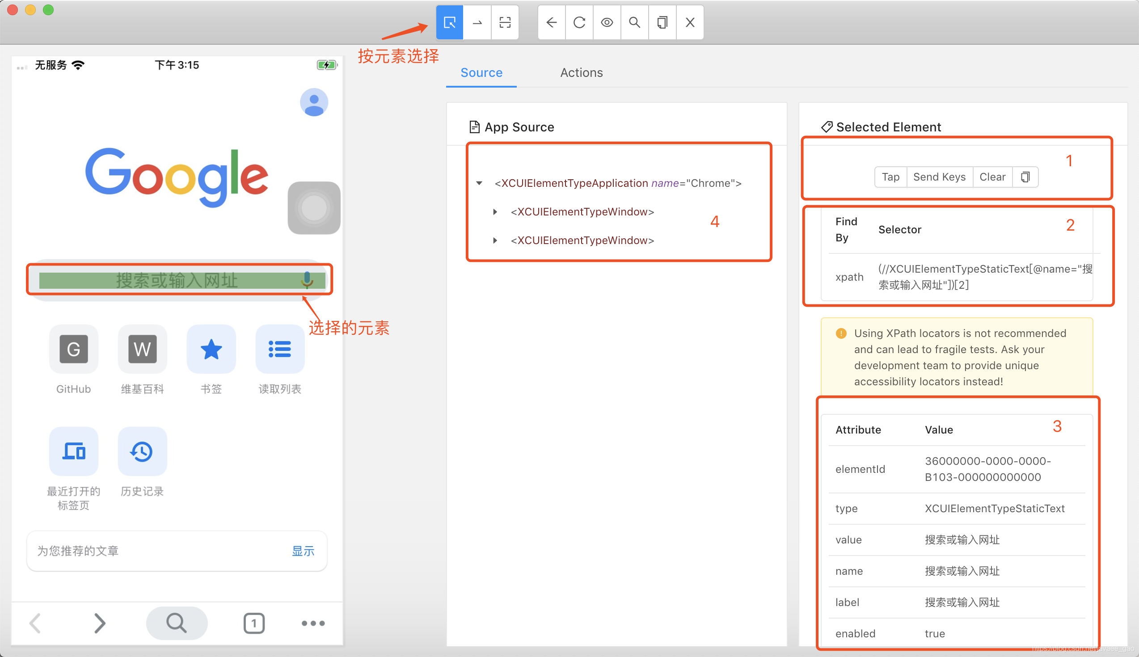Copy attributes icon next to Clear
The width and height of the screenshot is (1139, 657).
tap(1025, 177)
